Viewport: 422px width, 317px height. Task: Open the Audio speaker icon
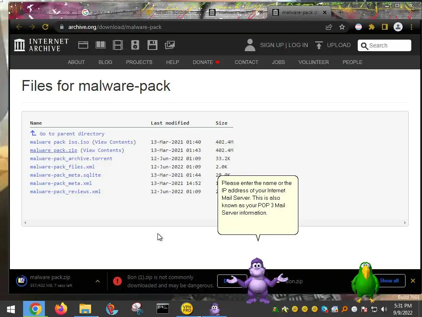click(135, 45)
